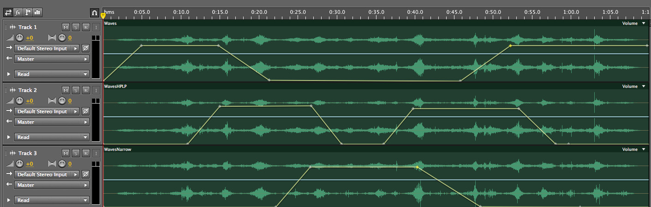Click Track 1 polarity reverse icon
This screenshot has width=651, height=207.
(x=85, y=48)
